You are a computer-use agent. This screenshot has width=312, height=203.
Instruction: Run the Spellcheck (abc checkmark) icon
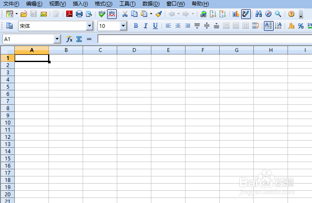102,14
